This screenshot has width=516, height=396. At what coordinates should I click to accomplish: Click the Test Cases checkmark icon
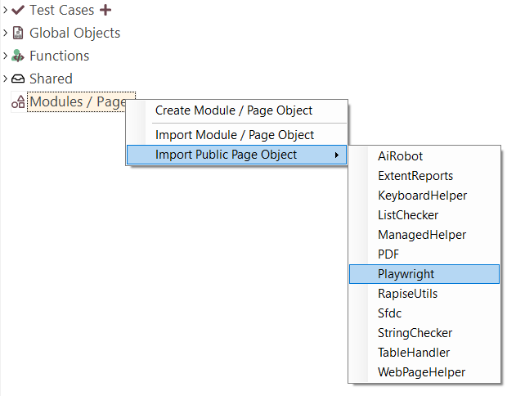pos(18,11)
